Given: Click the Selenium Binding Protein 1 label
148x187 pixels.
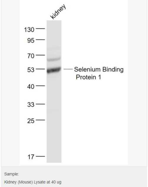Looking at the screenshot, I should [x=99, y=73].
